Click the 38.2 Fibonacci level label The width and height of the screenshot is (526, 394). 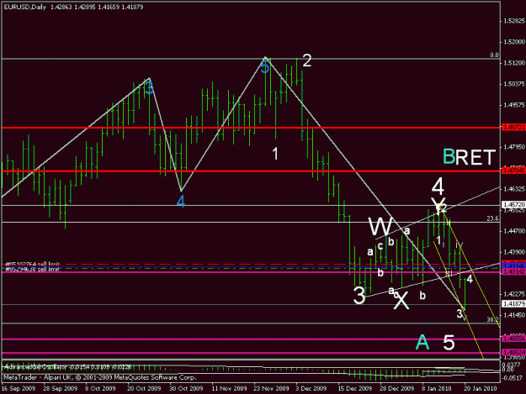tap(493, 320)
